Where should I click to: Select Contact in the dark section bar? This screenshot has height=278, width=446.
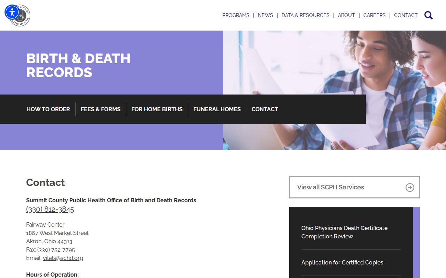tap(265, 109)
